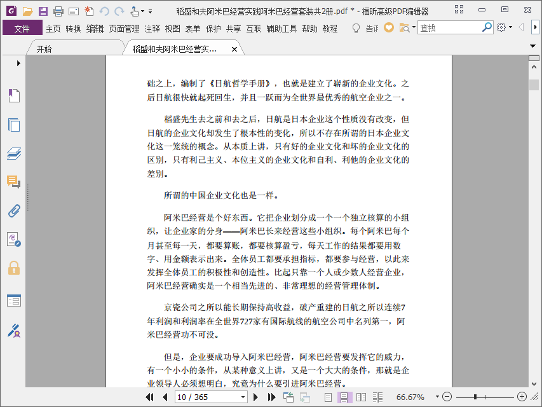Screen dimensions: 542x407
Task: Zoom out with the minus button
Action: coord(447,397)
